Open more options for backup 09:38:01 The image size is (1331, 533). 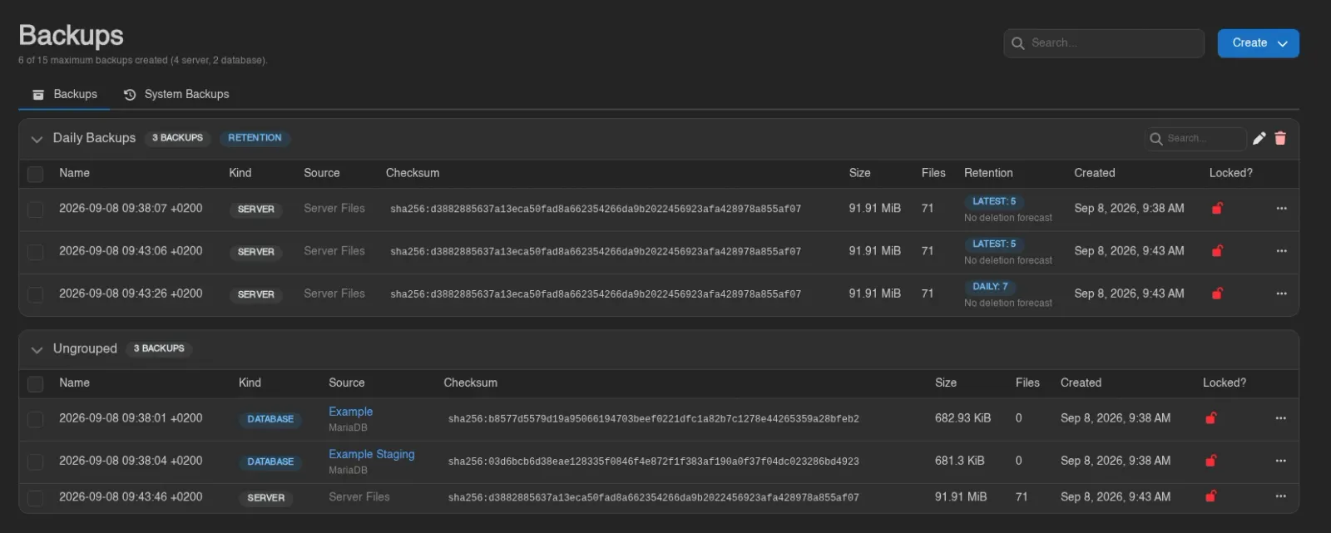pyautogui.click(x=1280, y=418)
